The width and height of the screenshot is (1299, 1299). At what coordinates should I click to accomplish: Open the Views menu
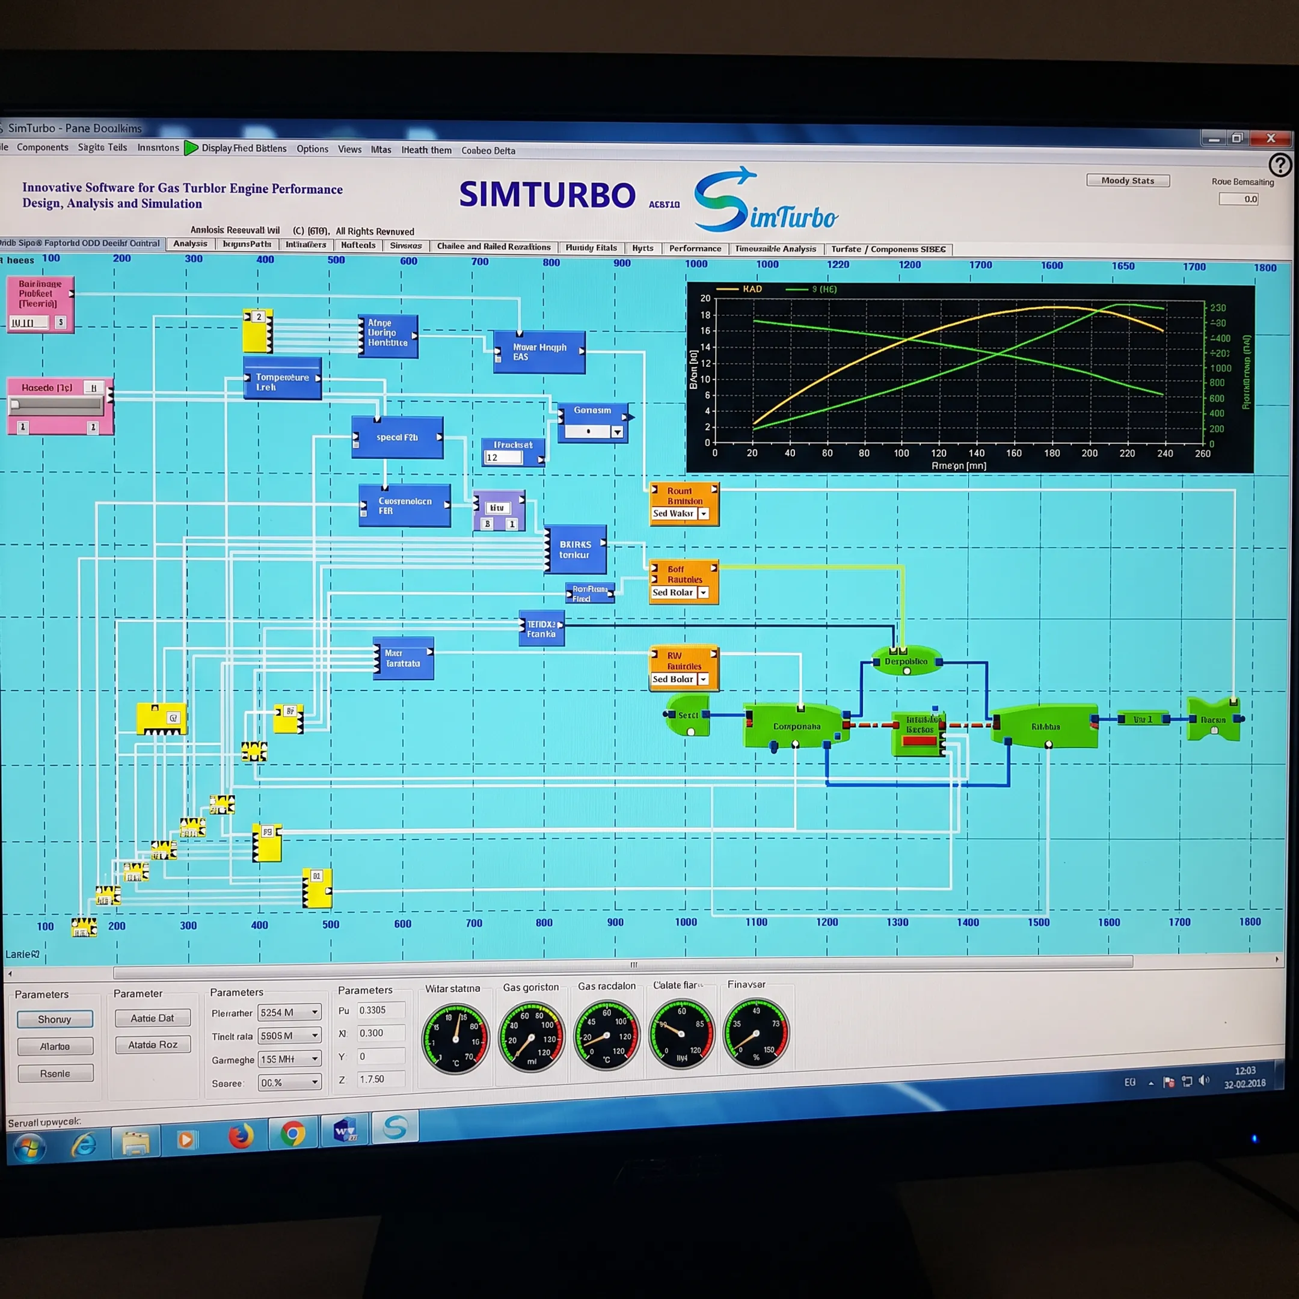(349, 149)
